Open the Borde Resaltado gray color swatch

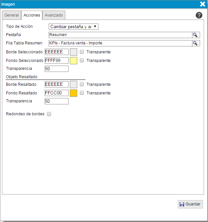[74, 84]
